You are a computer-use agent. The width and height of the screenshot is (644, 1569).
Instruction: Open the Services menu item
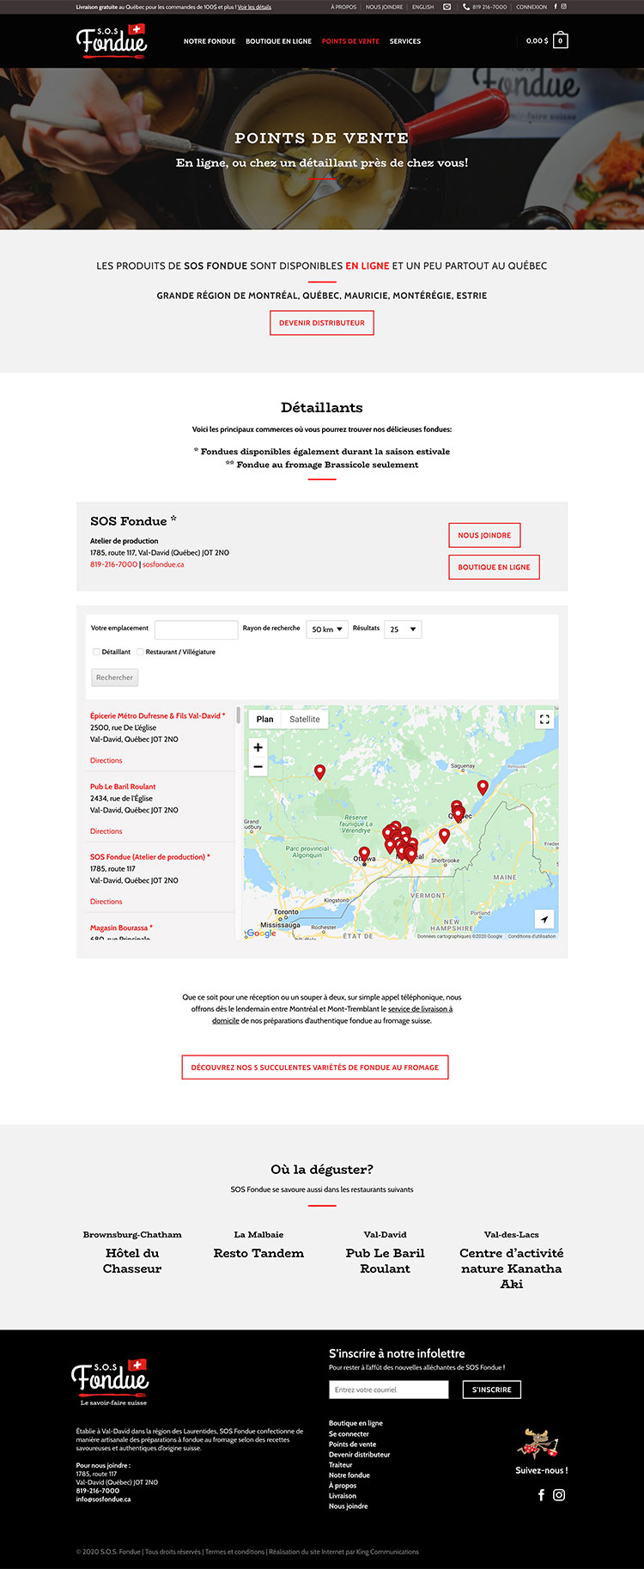pyautogui.click(x=405, y=41)
